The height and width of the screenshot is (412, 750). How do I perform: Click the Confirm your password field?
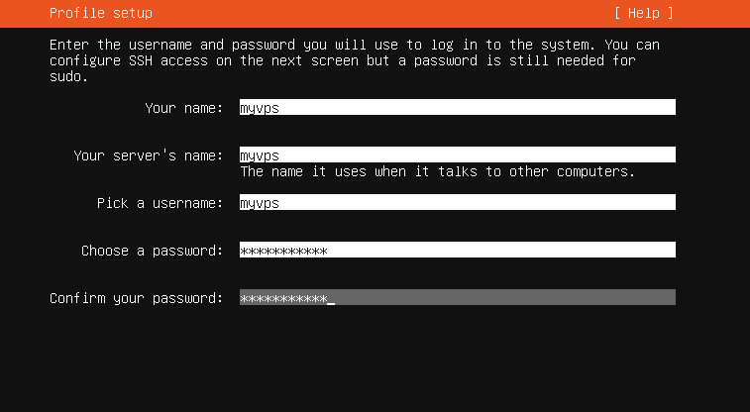point(458,297)
